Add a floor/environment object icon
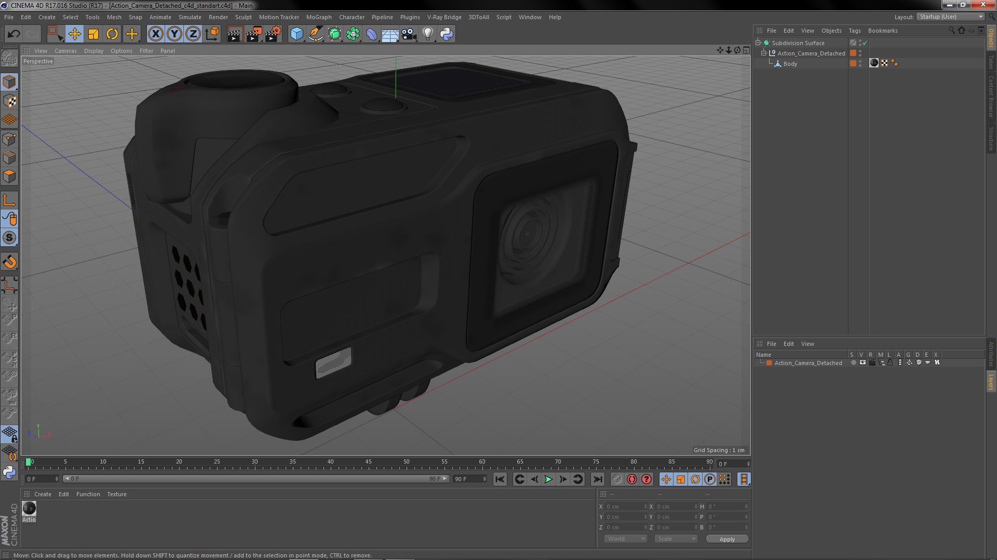This screenshot has width=997, height=560. coord(390,34)
